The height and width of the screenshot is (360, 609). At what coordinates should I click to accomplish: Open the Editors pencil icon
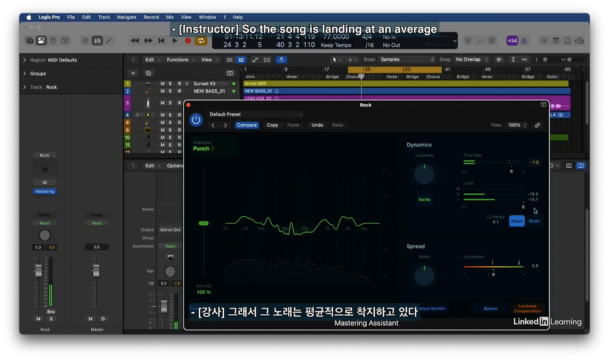point(109,41)
